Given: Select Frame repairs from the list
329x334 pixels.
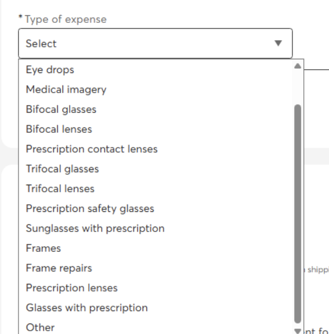Looking at the screenshot, I should pos(59,268).
